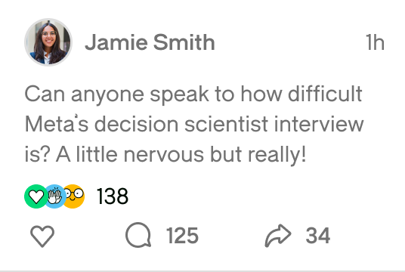405x272 pixels.
Task: View the 138 reactions list
Action: pyautogui.click(x=113, y=196)
